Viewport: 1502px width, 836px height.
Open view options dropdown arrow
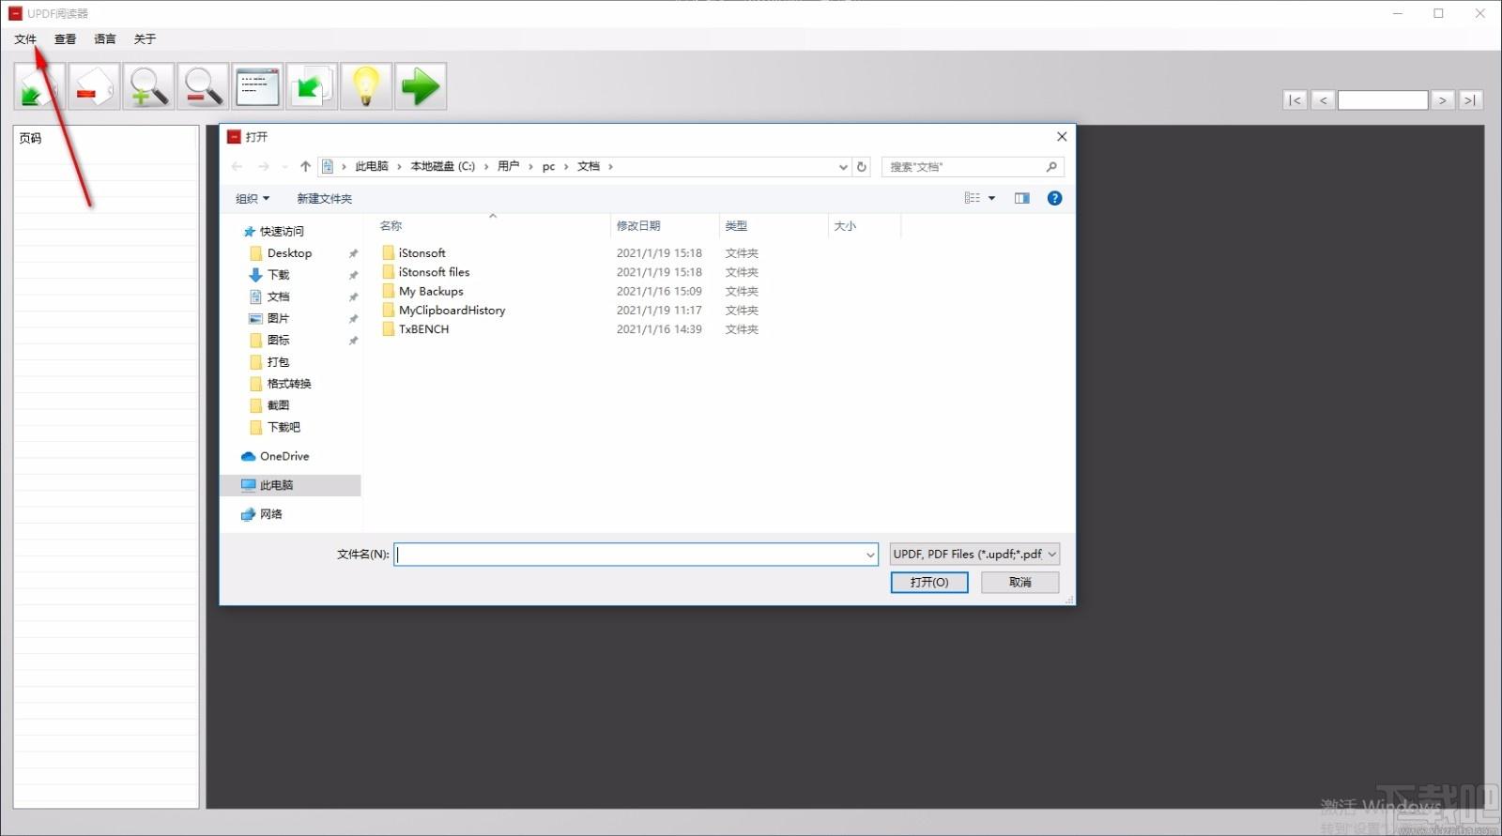991,198
